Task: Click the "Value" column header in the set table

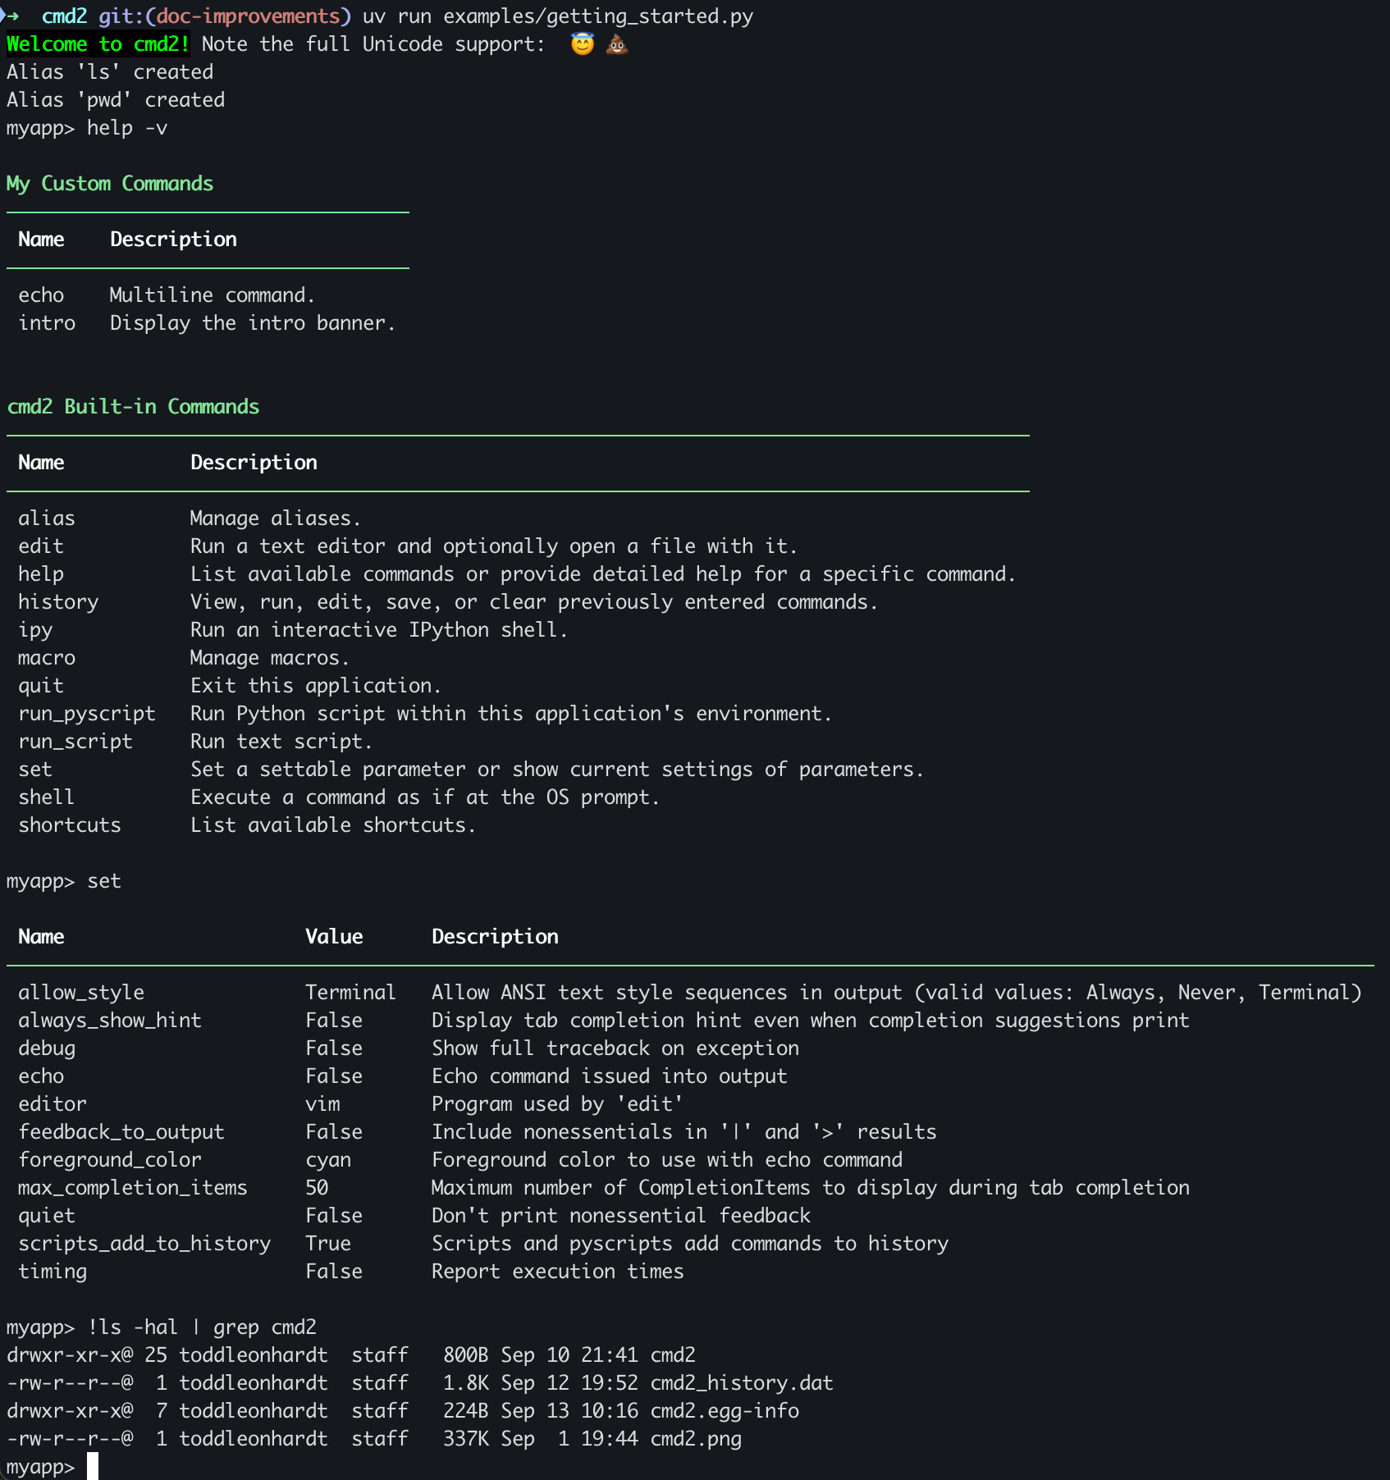Action: click(334, 937)
